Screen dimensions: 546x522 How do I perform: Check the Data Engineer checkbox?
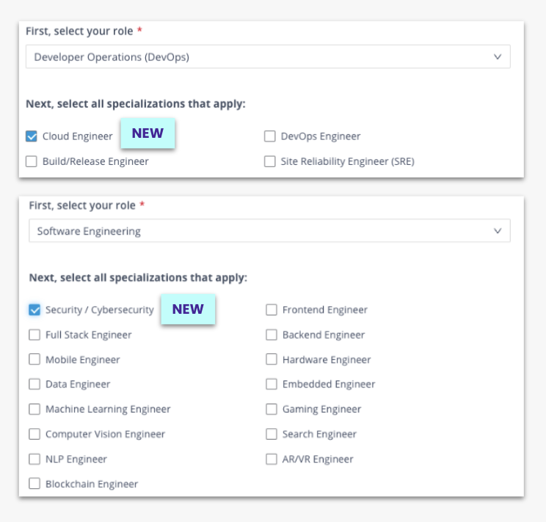[x=34, y=384]
